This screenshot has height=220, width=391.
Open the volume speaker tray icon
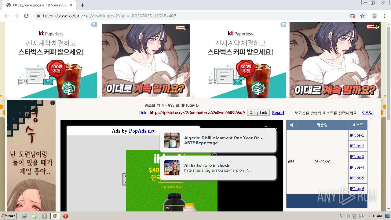pyautogui.click(x=347, y=216)
